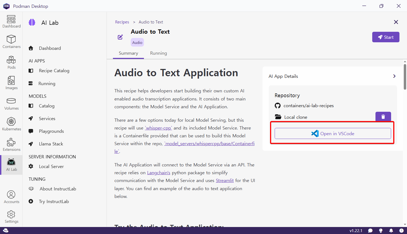The height and width of the screenshot is (234, 407).
Task: Open the help question mark icon
Action: [401, 230]
